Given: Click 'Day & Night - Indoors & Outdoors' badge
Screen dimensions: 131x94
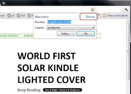Looking at the screenshot, I should pos(62,90).
